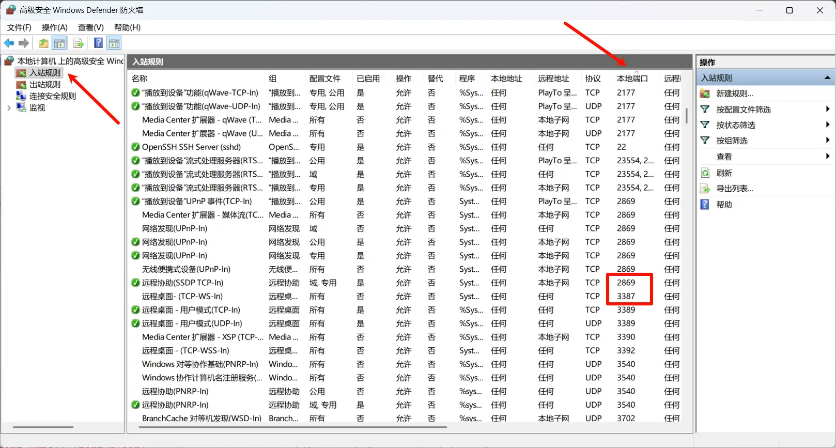Screen dimensions: 836x448
Task: Open the 按配置文件筛选 submenu arrow
Action: (x=827, y=109)
